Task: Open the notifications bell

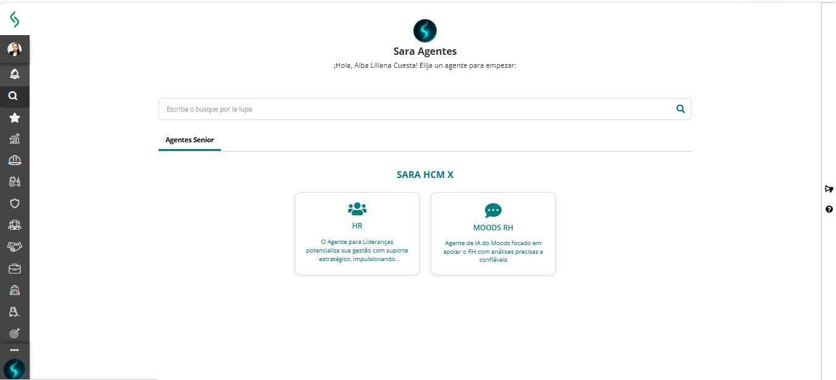Action: point(14,74)
